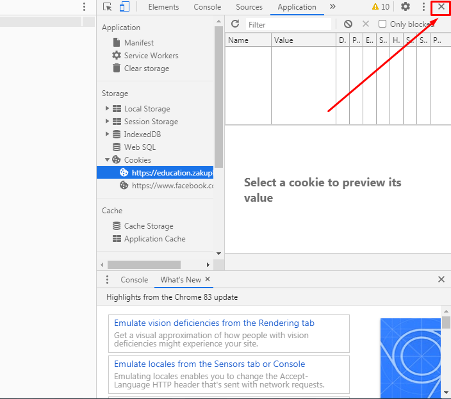Click the inspect element picker icon
451x399 pixels.
coord(108,7)
